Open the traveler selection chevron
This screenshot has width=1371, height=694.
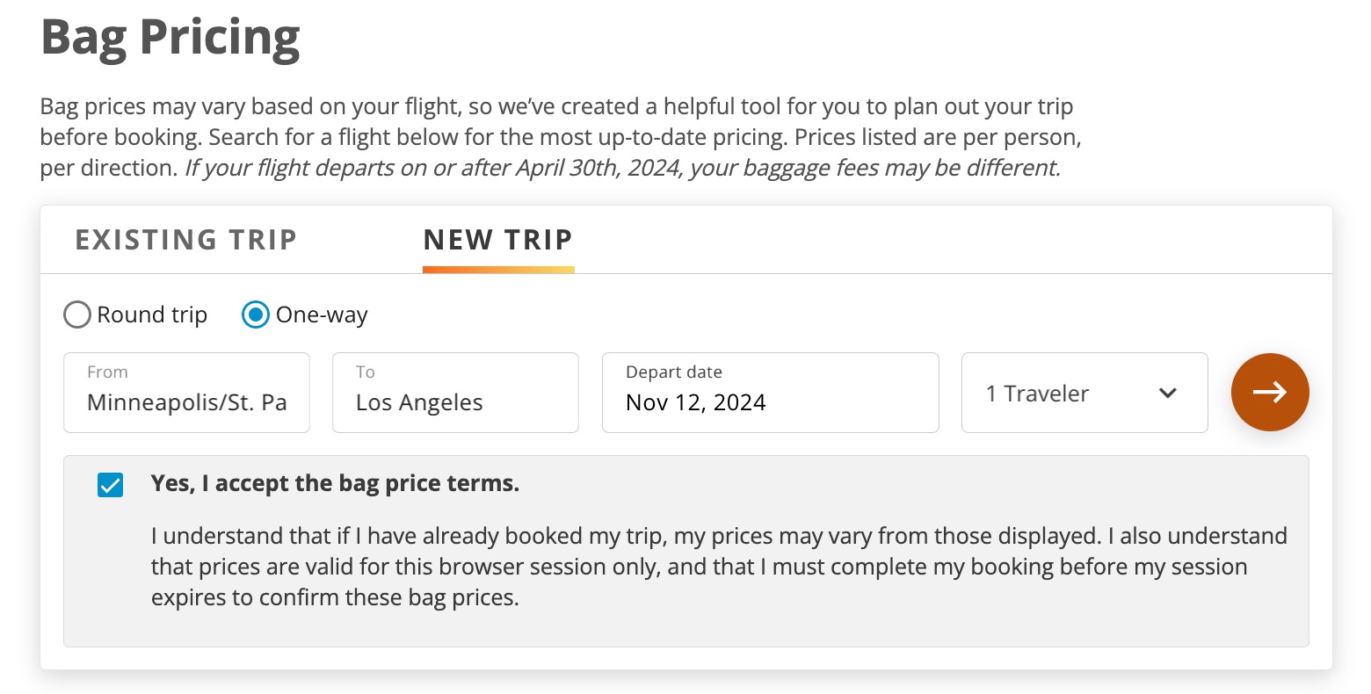[x=1169, y=394]
